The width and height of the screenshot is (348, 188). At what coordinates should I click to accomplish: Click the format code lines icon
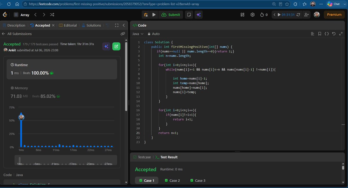pos(313,34)
